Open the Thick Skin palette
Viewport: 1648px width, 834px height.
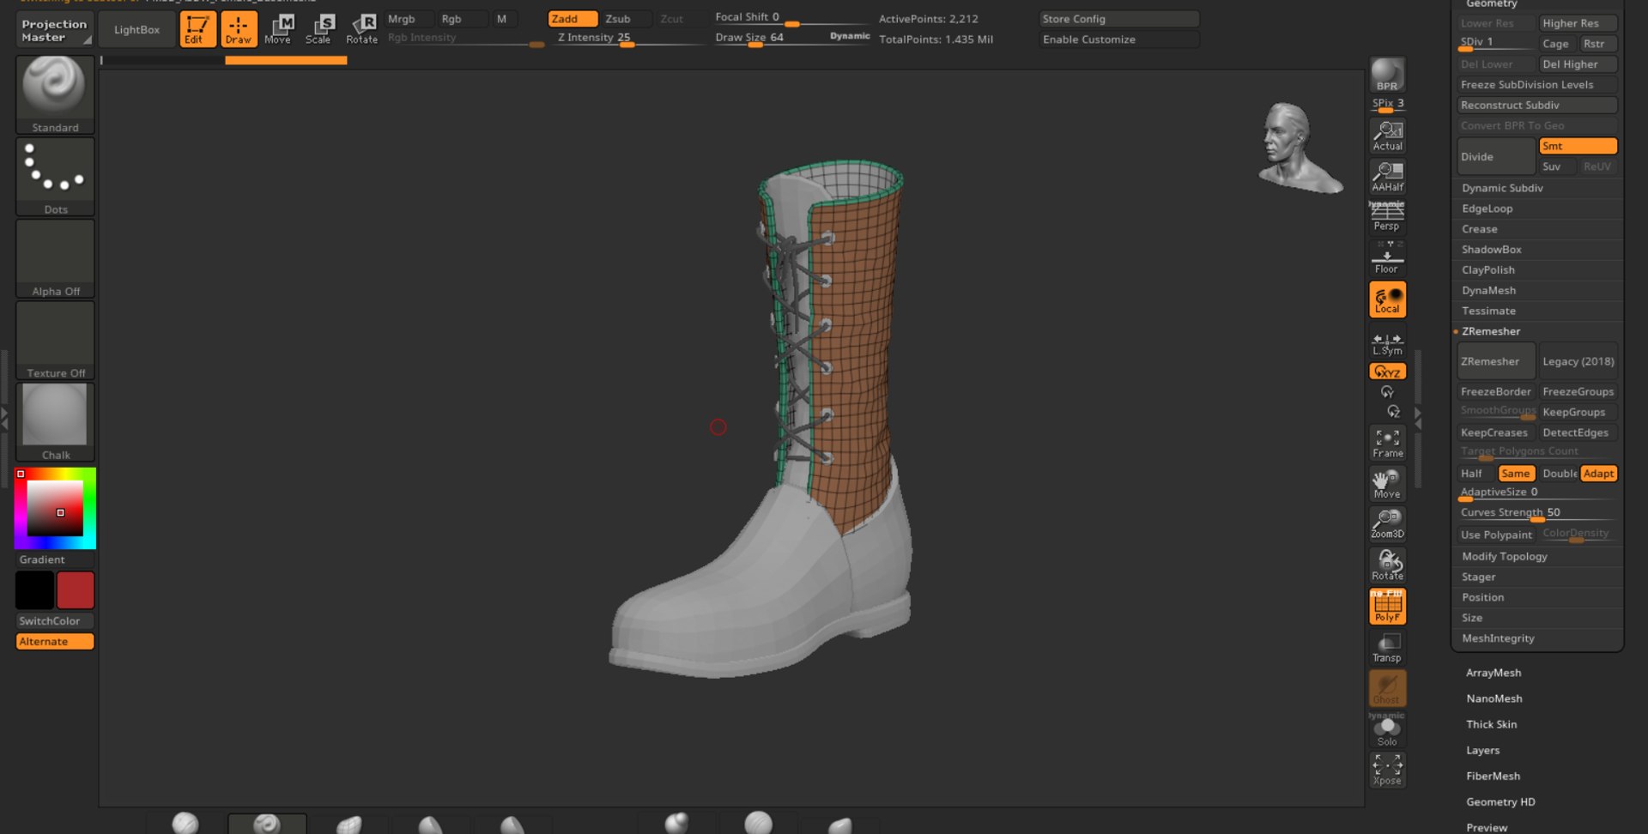[1491, 724]
